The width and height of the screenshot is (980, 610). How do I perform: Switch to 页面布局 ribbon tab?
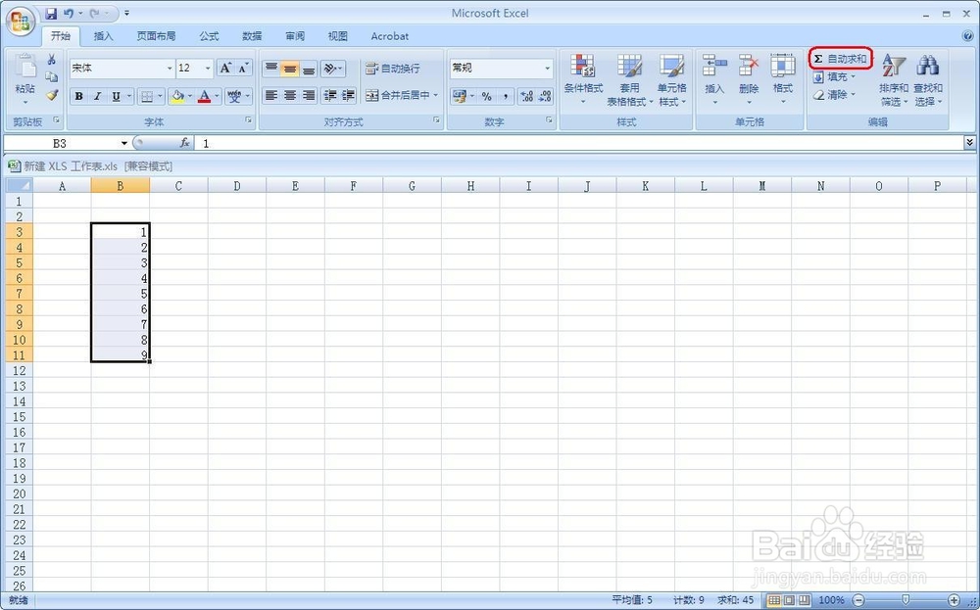coord(156,36)
